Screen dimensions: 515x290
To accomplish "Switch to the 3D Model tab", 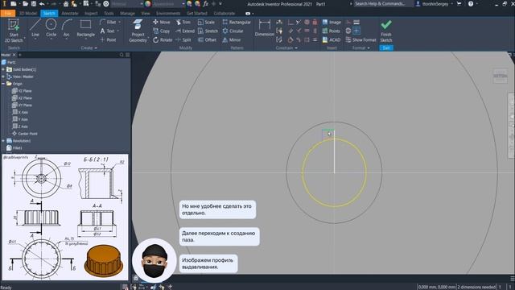I will tap(28, 14).
